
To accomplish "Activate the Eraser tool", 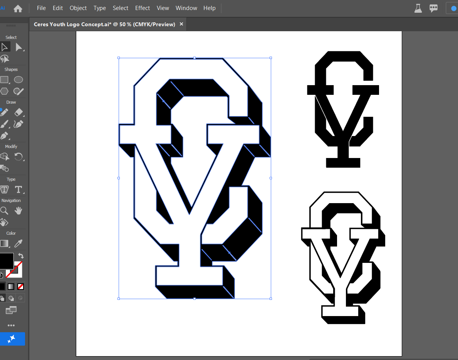I will 18,112.
